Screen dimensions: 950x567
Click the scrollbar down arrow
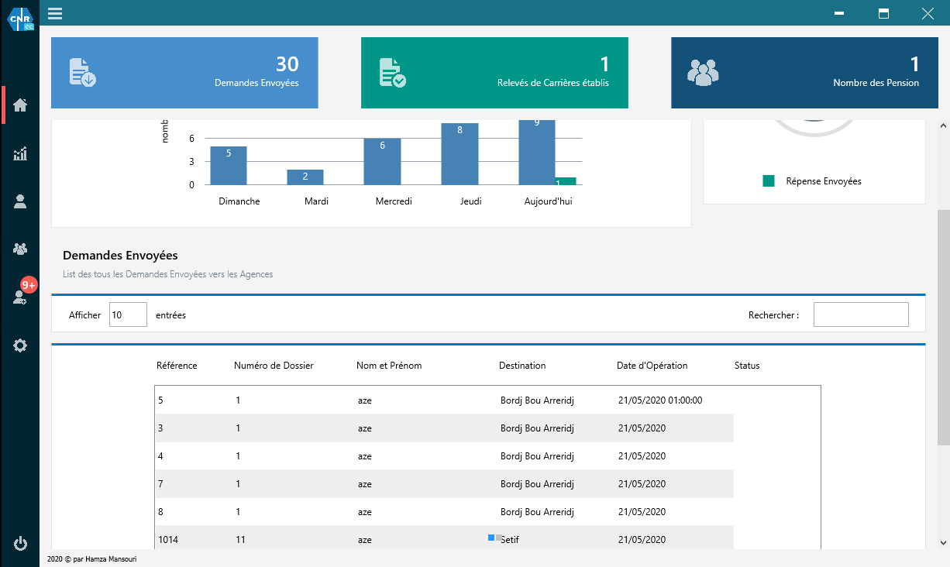coord(943,543)
